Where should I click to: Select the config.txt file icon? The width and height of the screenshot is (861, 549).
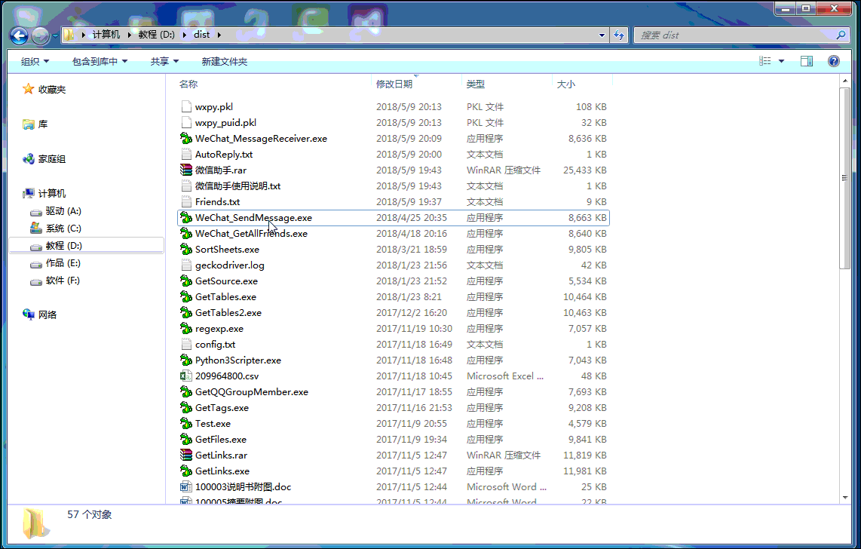click(186, 345)
